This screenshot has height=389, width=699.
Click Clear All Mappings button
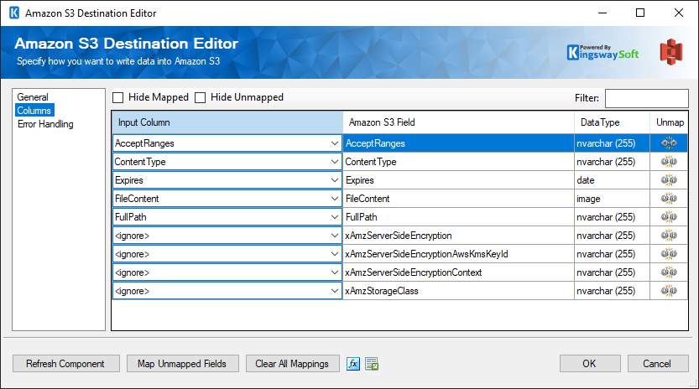pyautogui.click(x=292, y=364)
